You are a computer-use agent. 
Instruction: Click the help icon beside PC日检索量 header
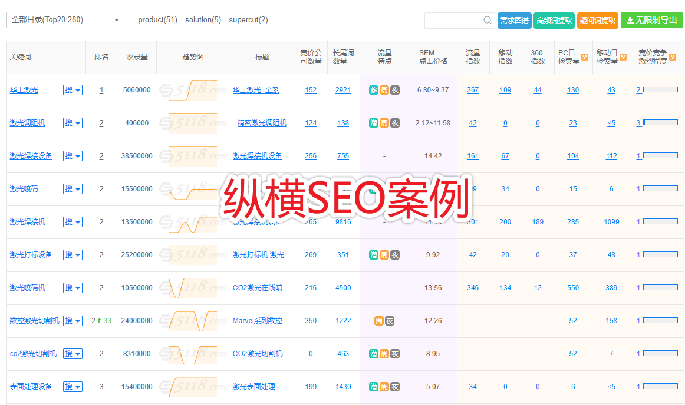(584, 58)
